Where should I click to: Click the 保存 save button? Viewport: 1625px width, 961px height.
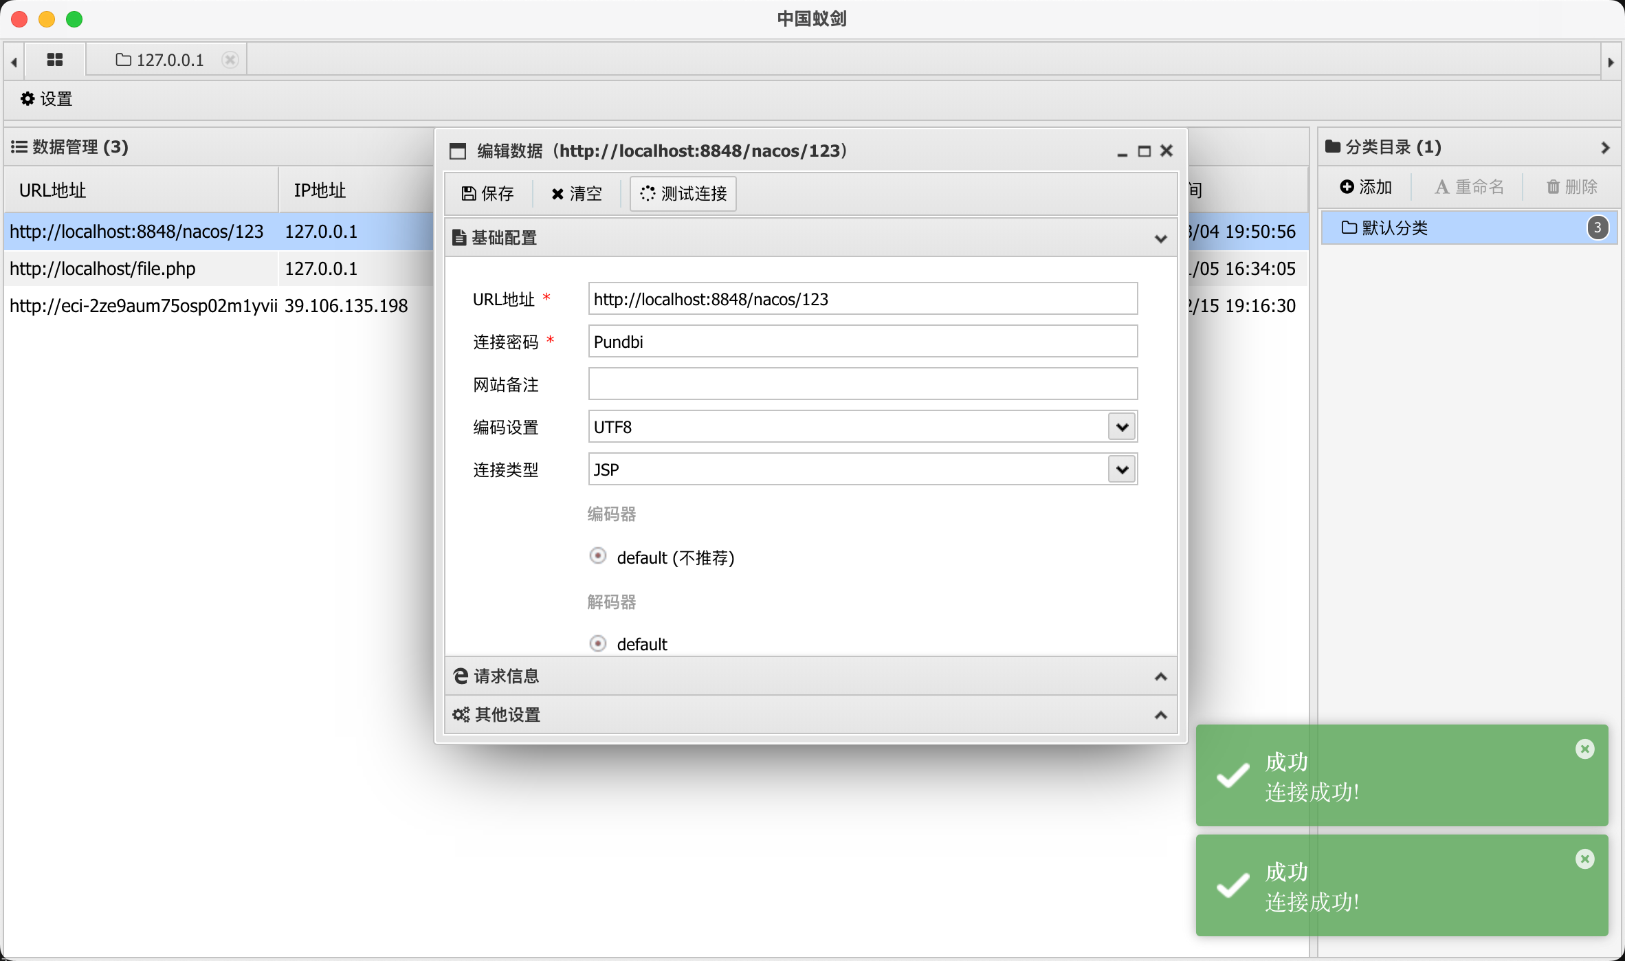(488, 194)
